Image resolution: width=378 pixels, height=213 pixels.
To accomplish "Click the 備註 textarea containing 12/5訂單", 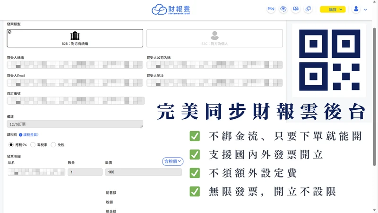I will click(75, 124).
